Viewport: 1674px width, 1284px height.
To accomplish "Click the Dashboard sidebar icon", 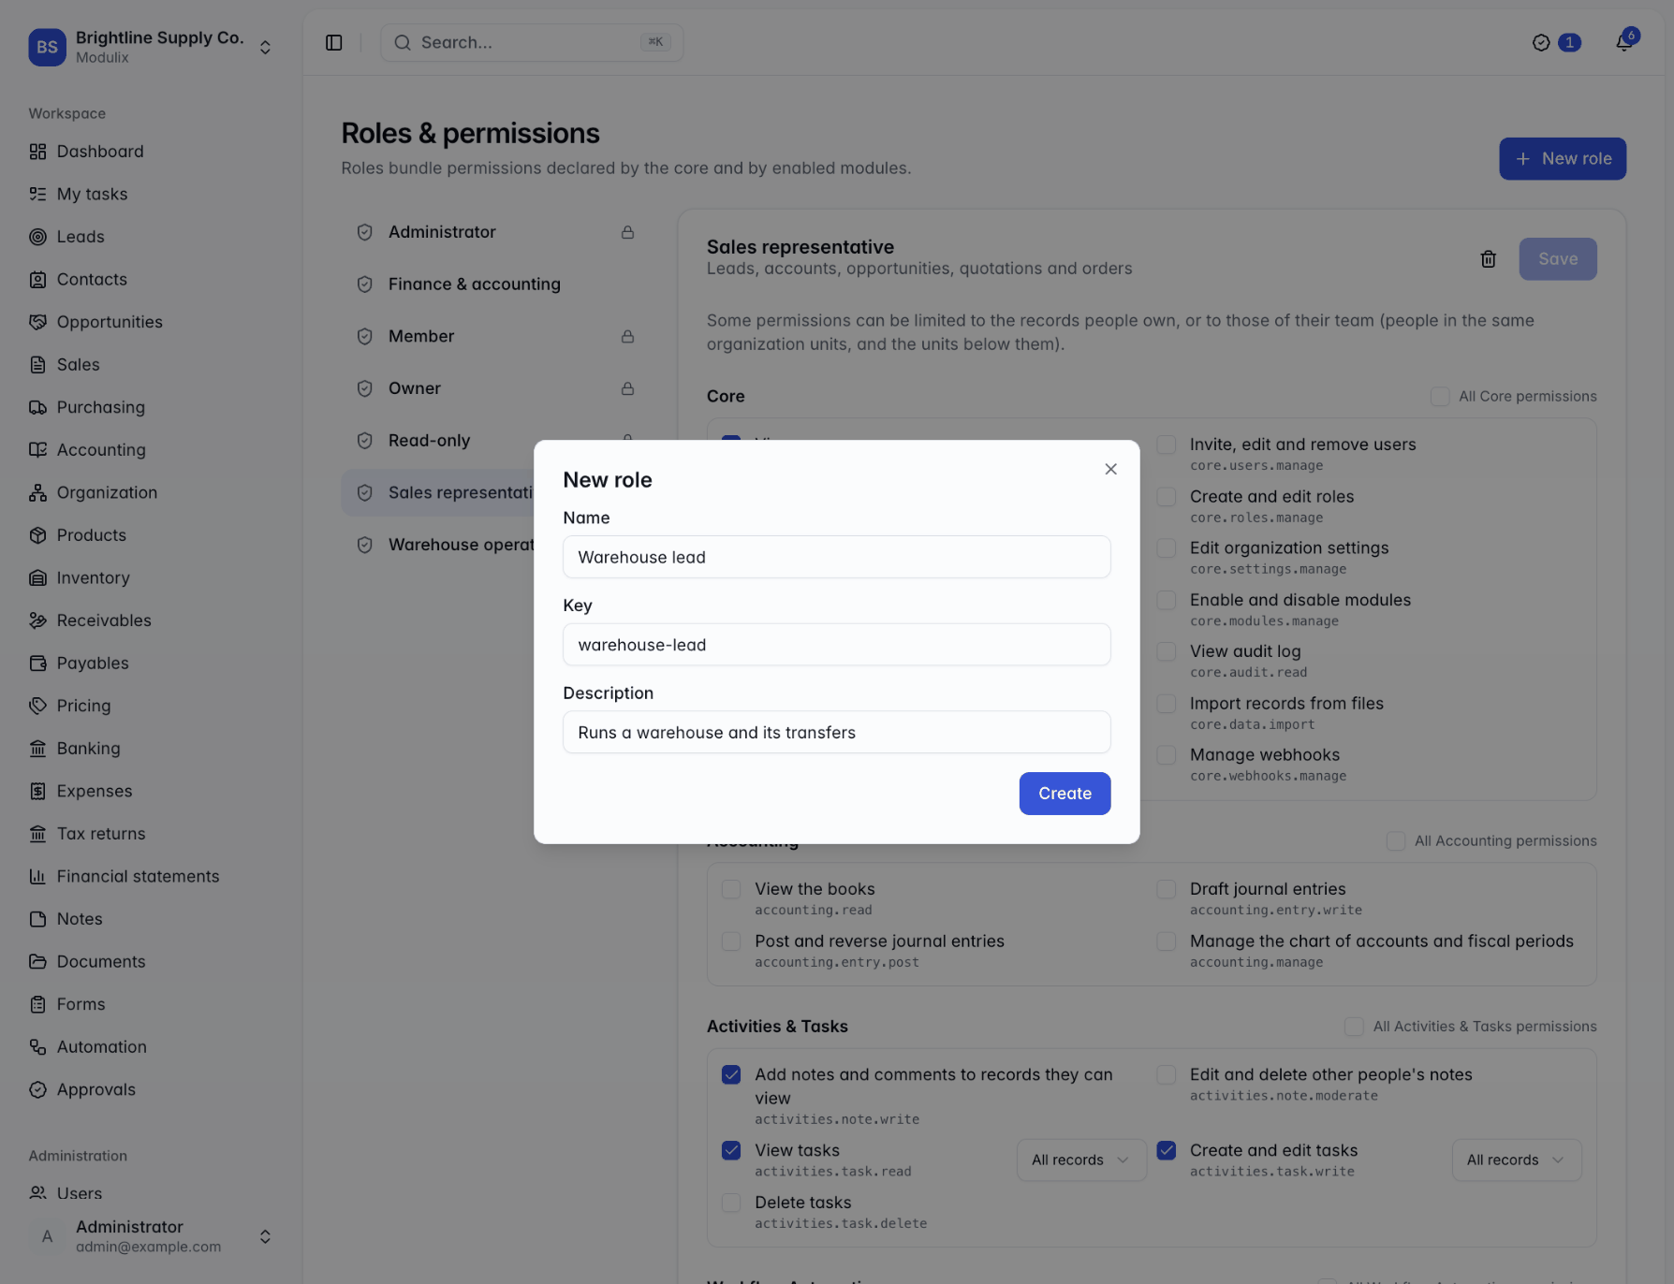I will [x=37, y=152].
